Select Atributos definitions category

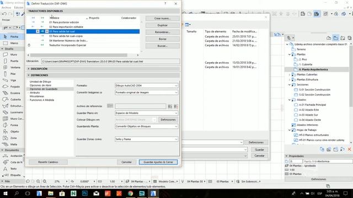35,92
